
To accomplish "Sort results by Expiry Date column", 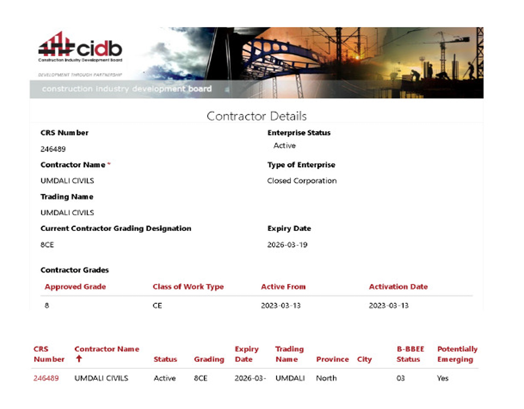I will click(246, 354).
